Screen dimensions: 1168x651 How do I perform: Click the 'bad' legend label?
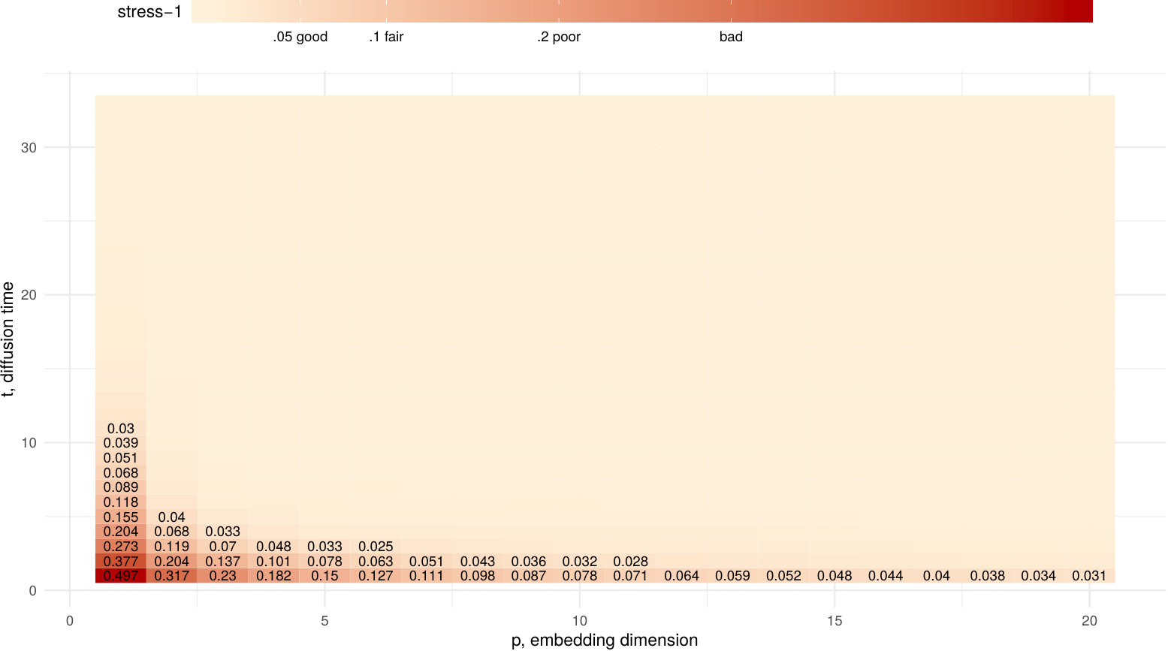pos(731,37)
